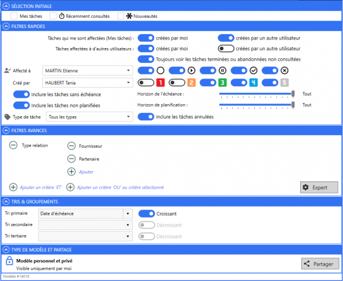Click the blue priority 4 icon
The image size is (343, 281).
pyautogui.click(x=253, y=82)
